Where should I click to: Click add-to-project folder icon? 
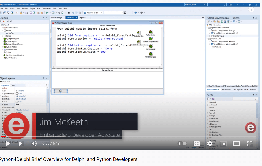tap(215, 22)
